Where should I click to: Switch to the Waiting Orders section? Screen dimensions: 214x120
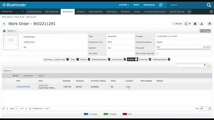162,59
